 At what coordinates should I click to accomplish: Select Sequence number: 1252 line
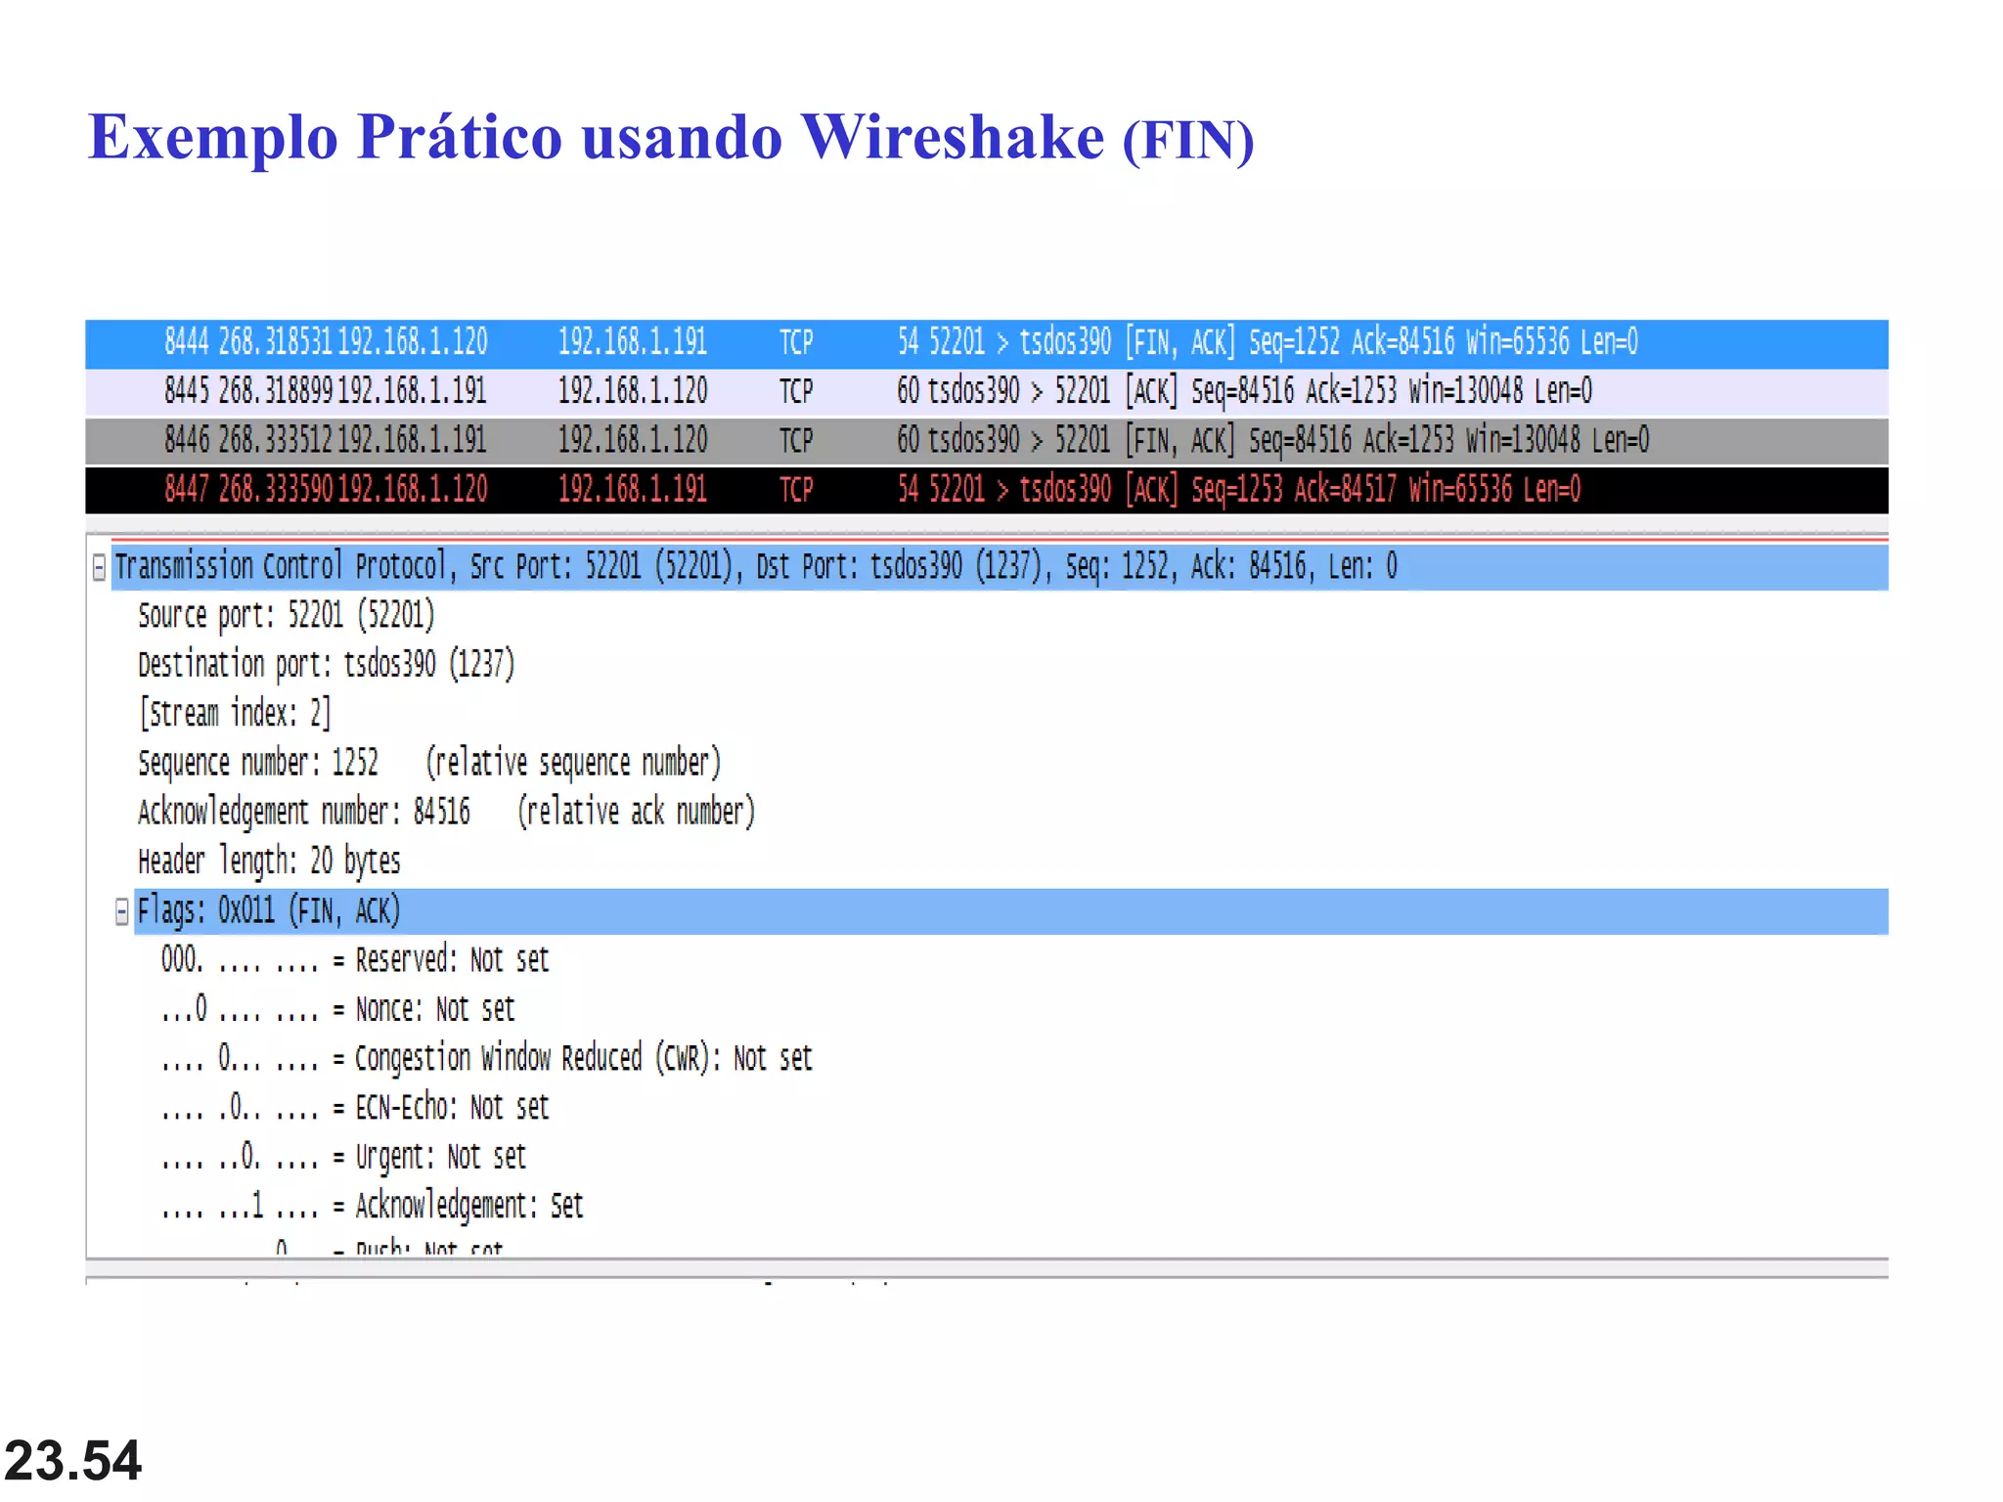tap(429, 763)
